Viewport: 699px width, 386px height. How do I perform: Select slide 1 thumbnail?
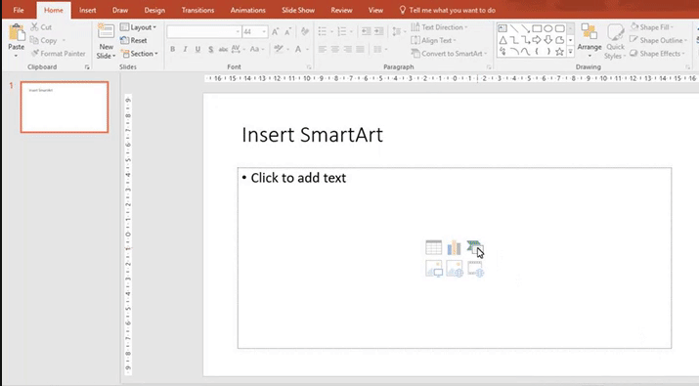[x=65, y=107]
